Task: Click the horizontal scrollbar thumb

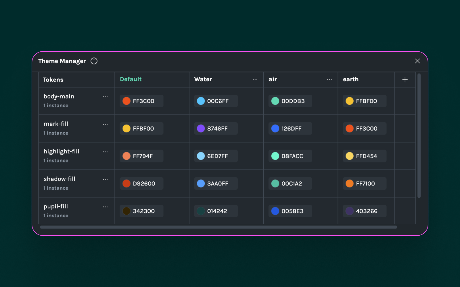Action: (x=218, y=227)
